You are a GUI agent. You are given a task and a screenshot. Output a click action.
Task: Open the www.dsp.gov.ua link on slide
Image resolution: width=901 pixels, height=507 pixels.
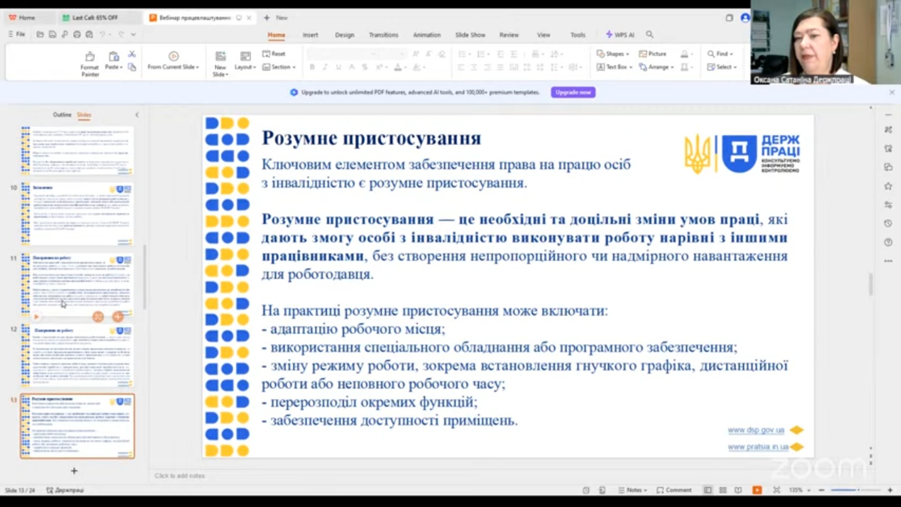756,430
